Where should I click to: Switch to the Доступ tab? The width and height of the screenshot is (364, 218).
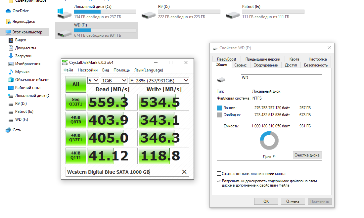point(291,65)
